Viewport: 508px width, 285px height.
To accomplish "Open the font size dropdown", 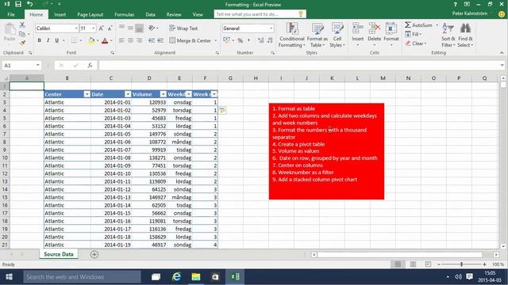I will click(94, 28).
